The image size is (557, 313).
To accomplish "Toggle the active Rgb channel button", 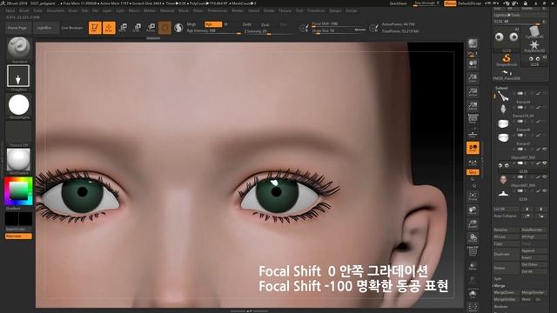I will [213, 24].
